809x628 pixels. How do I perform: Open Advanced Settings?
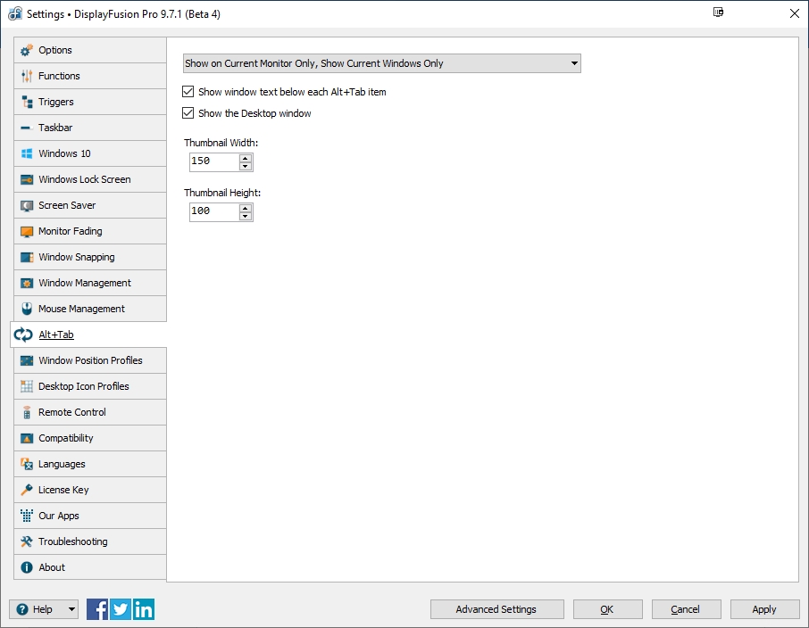point(496,609)
